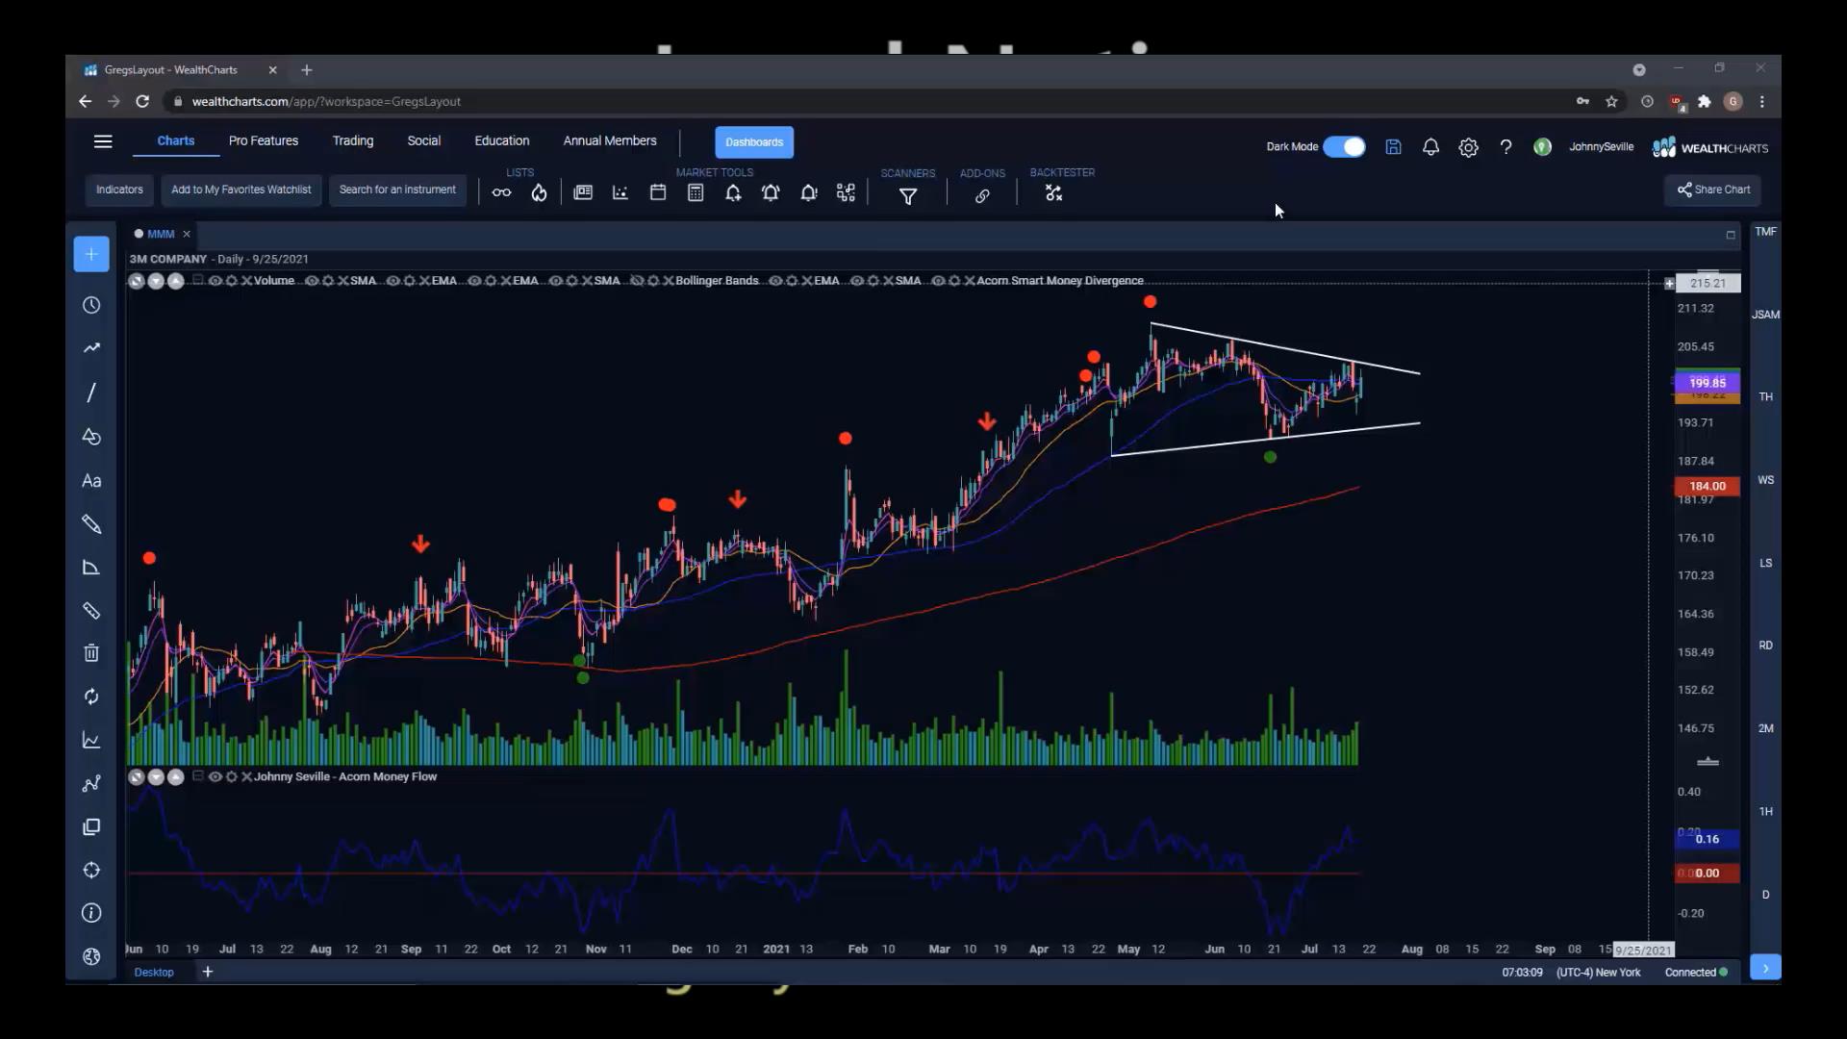Click the refresh arrows icon in left toolbar
Image resolution: width=1847 pixels, height=1039 pixels.
pyautogui.click(x=91, y=697)
